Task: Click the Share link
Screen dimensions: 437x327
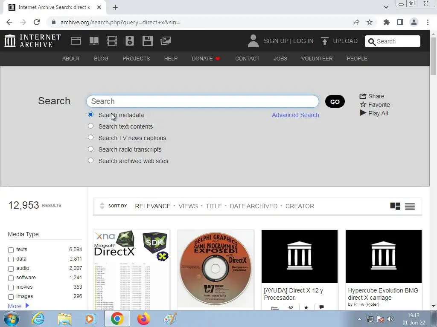Action: pos(372,96)
